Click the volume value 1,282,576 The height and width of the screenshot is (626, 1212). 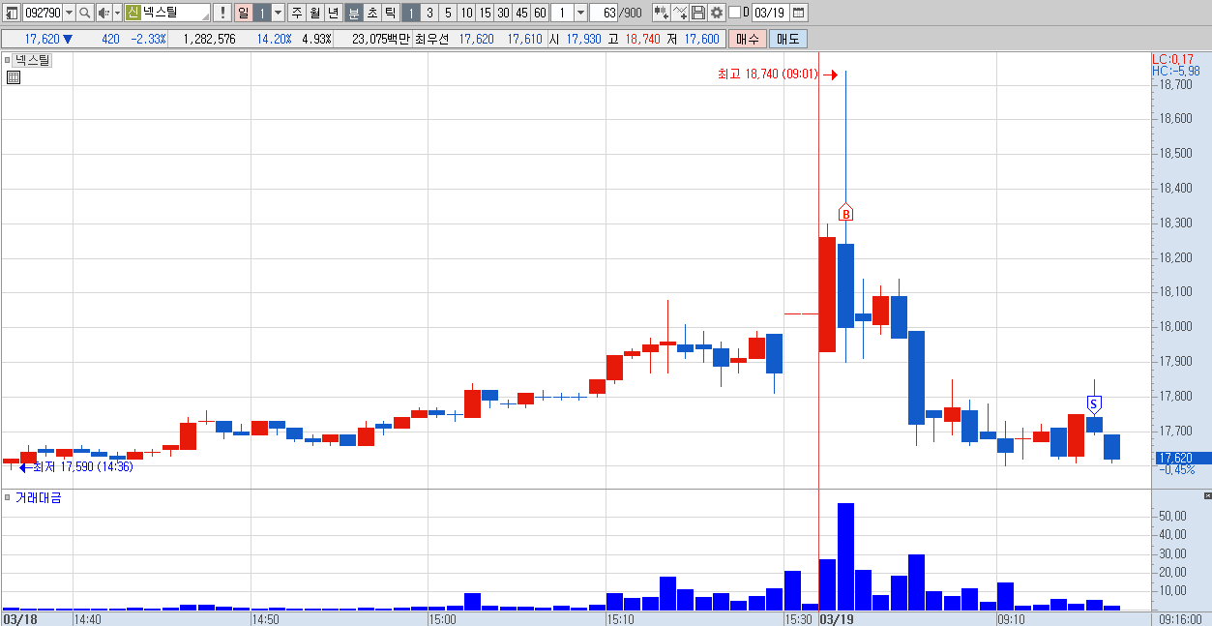209,39
